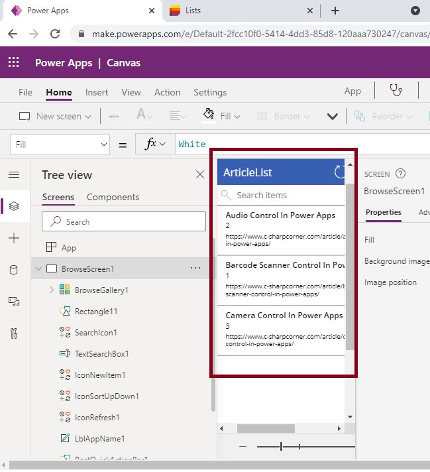Click the canvas zoom slider handle
The height and width of the screenshot is (472, 430).
tap(281, 447)
